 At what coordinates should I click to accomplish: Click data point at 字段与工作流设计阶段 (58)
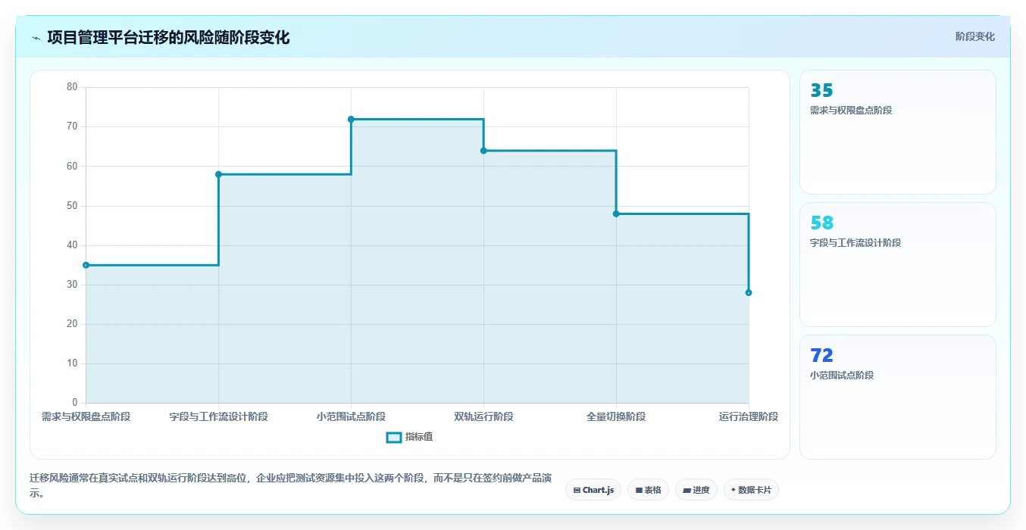coord(218,174)
